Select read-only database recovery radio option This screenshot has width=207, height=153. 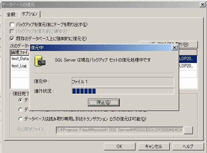21,119
